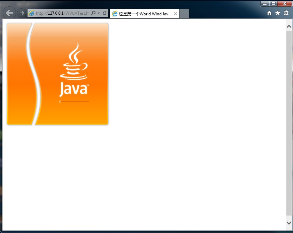Screen dimensions: 293x233
Task: Maximize the Internet Explorer window
Action: [x=273, y=3]
